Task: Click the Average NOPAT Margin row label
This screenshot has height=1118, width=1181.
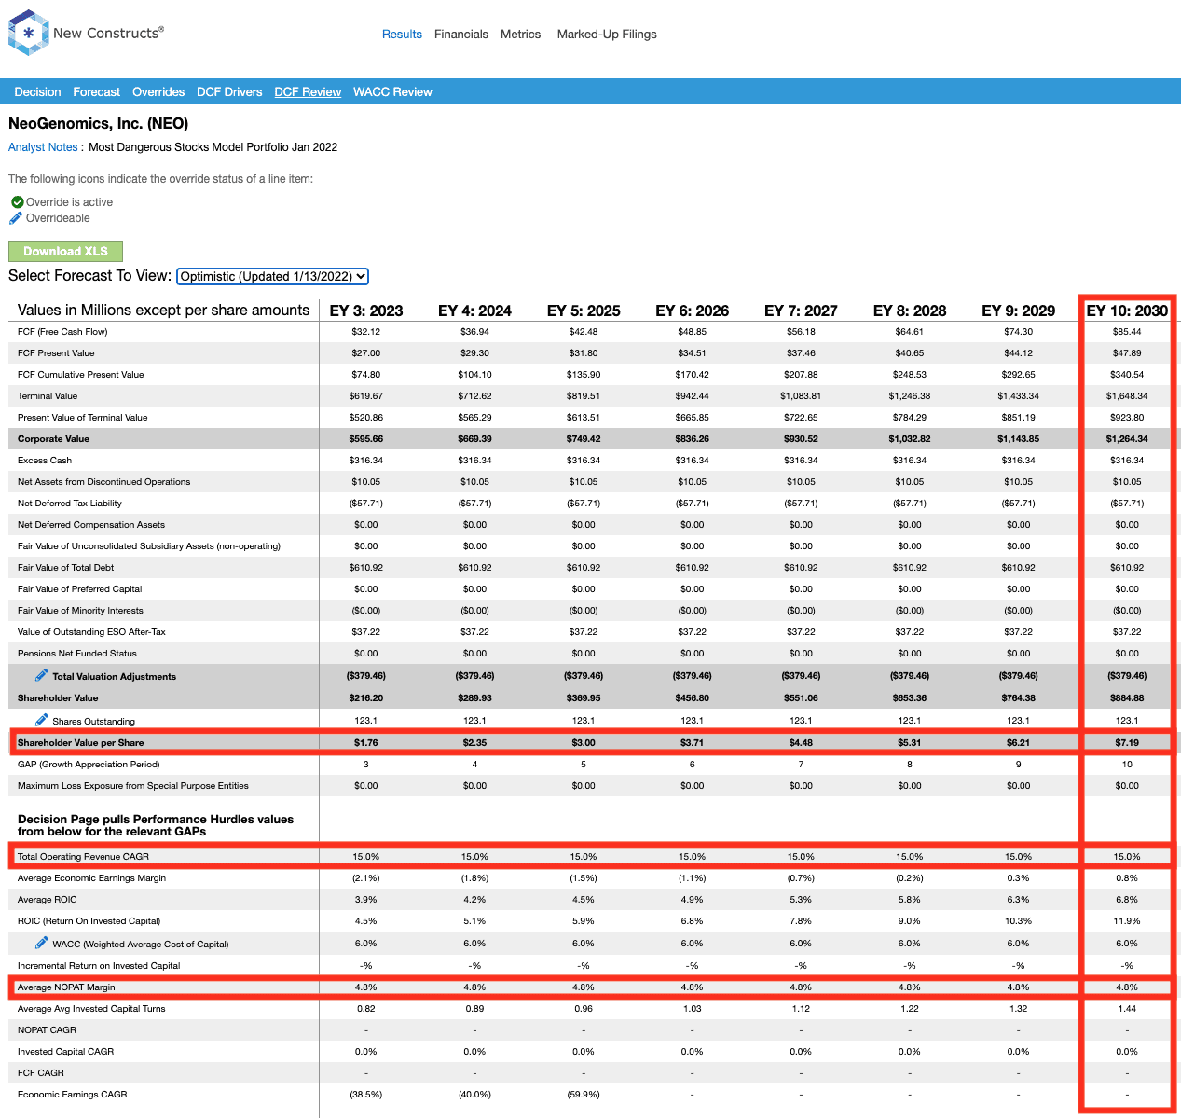Action: (66, 987)
